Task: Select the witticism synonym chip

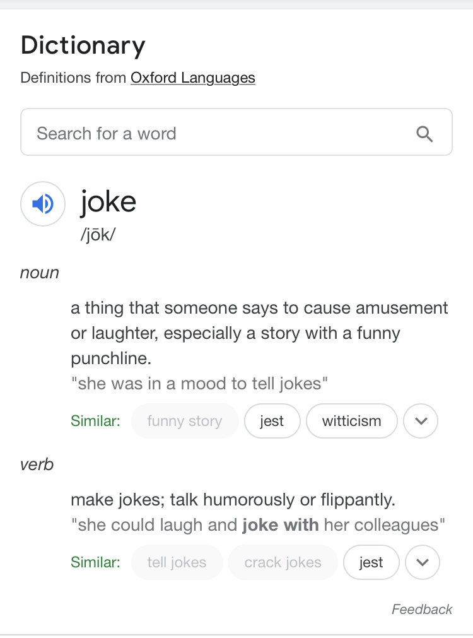Action: coord(352,421)
